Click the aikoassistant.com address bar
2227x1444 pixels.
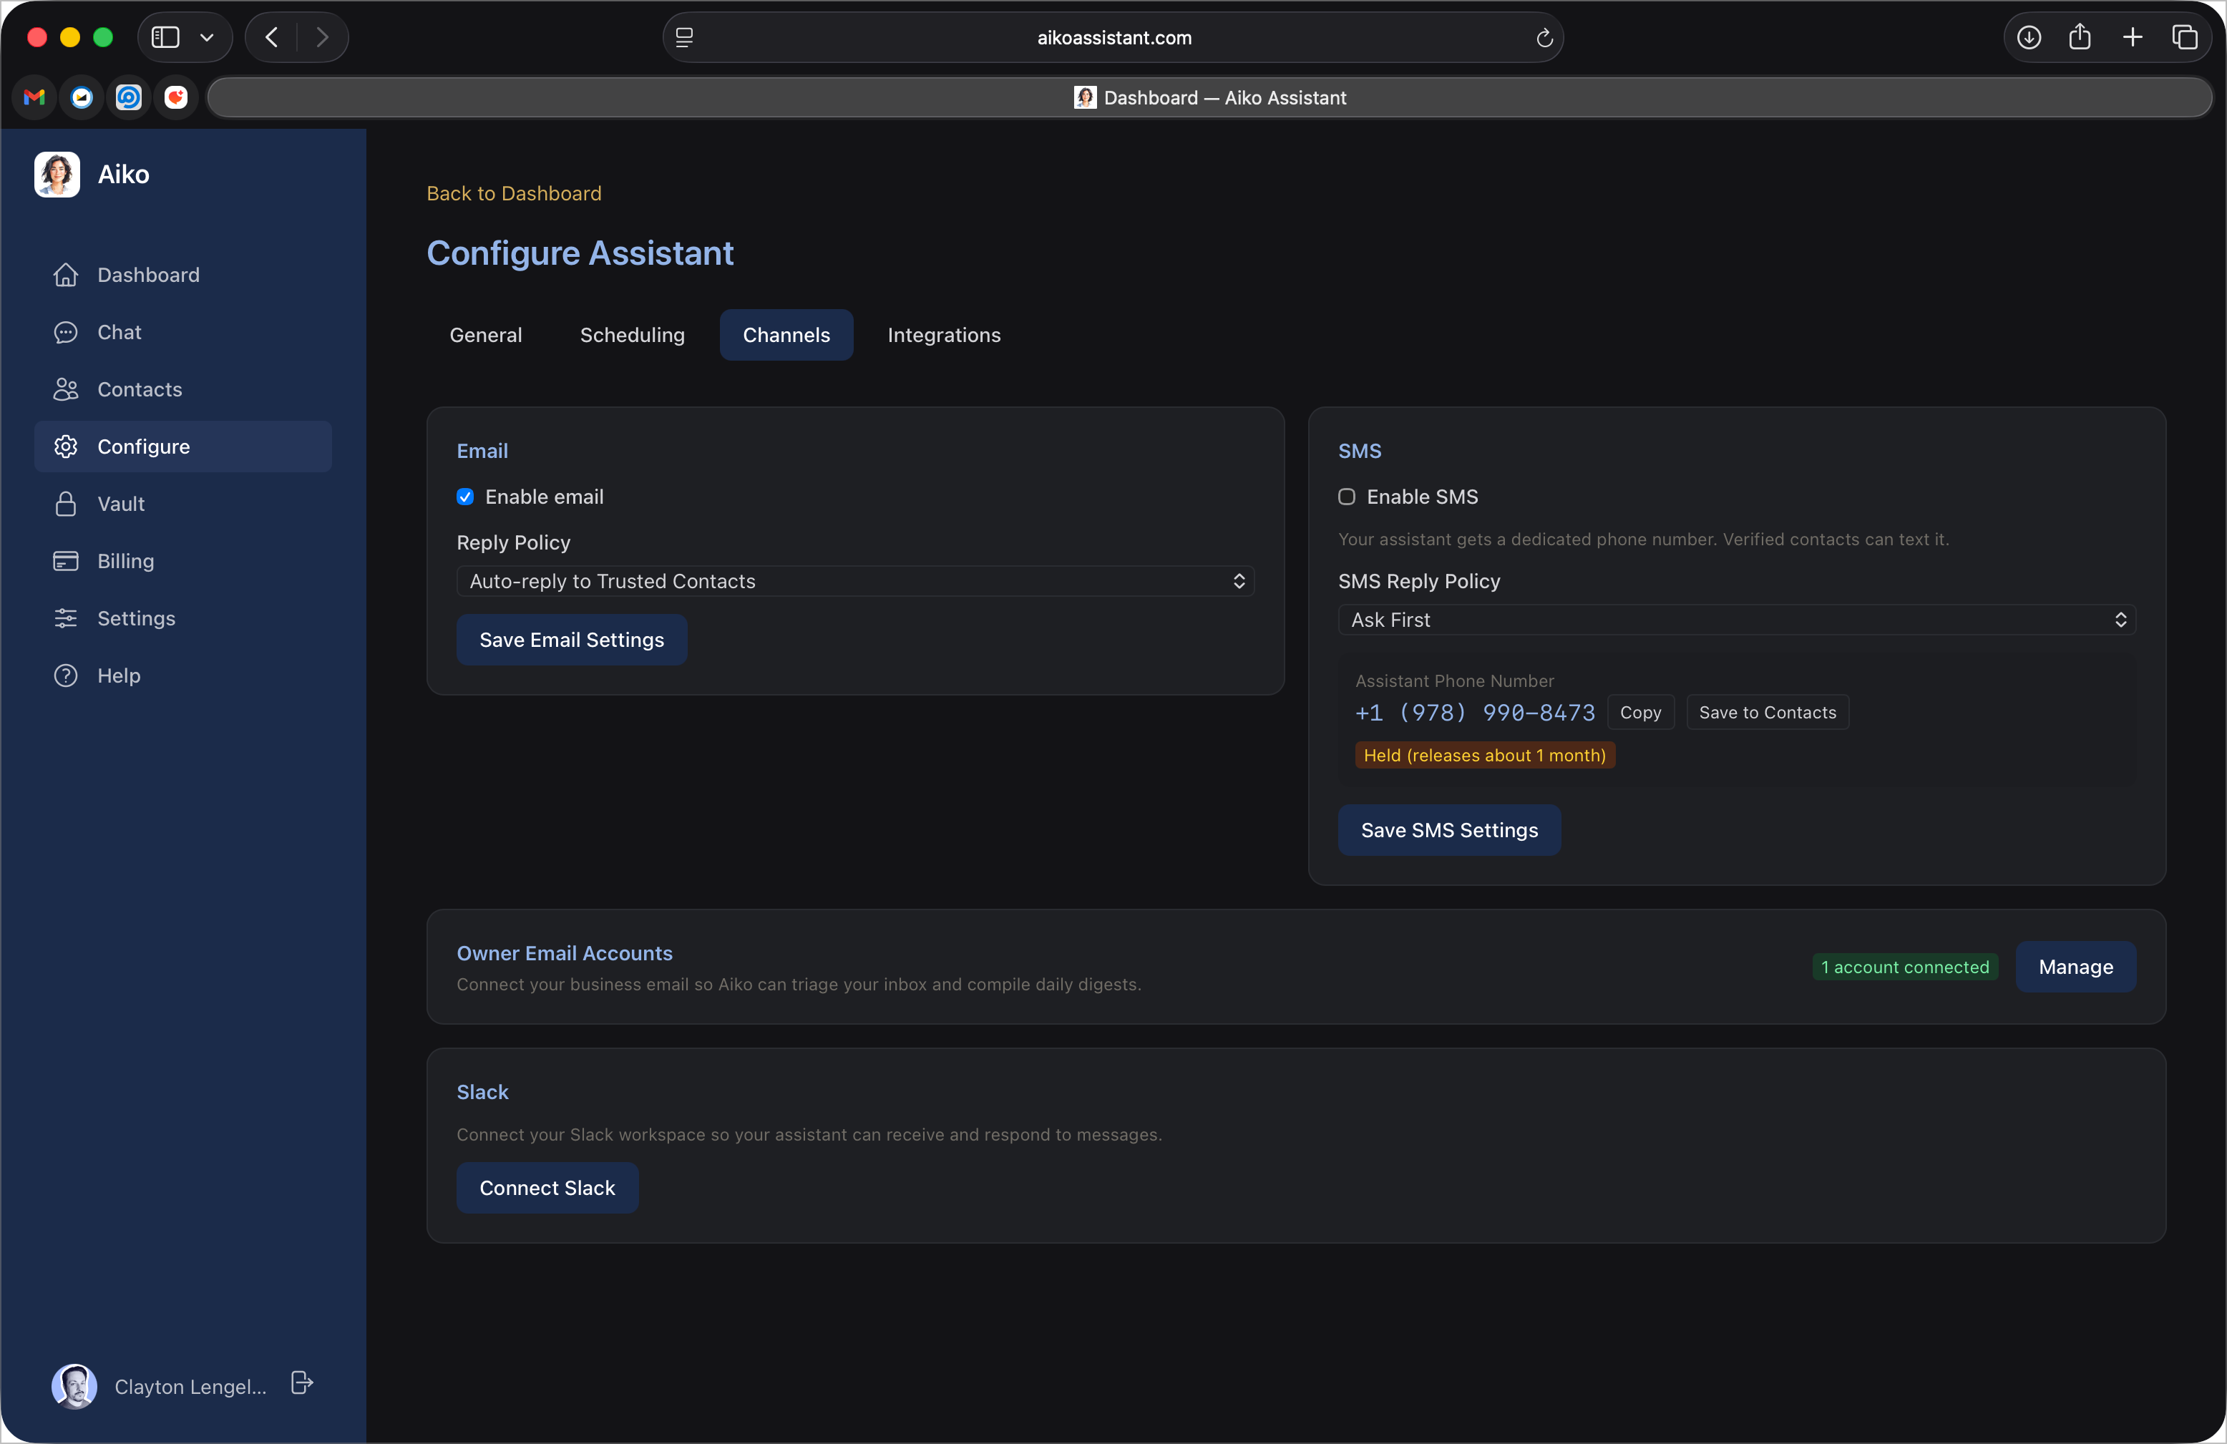(x=1113, y=37)
